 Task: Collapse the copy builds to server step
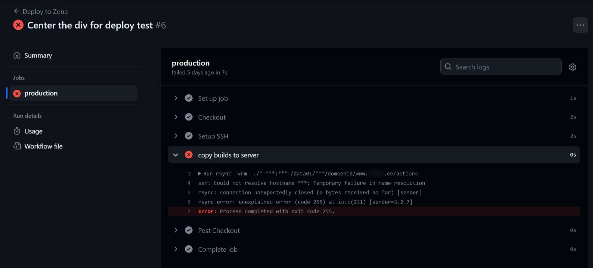pos(176,155)
